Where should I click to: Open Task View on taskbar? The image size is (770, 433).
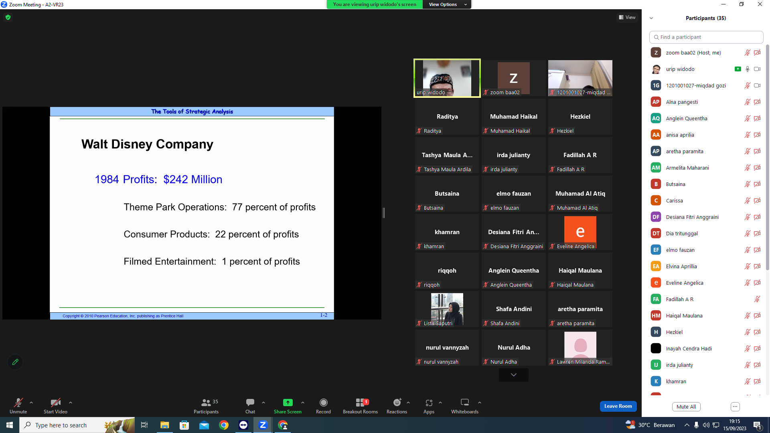tap(144, 425)
